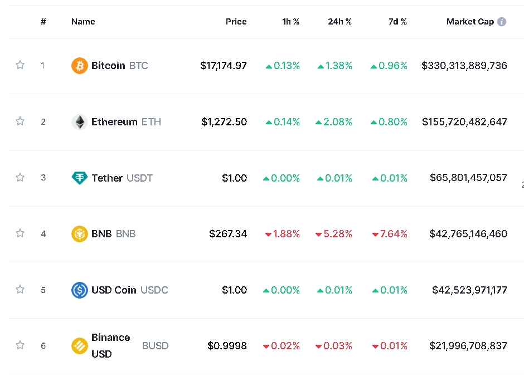Viewport: 524px width, 376px height.
Task: Sort by Market Cap column header
Action: tap(470, 22)
